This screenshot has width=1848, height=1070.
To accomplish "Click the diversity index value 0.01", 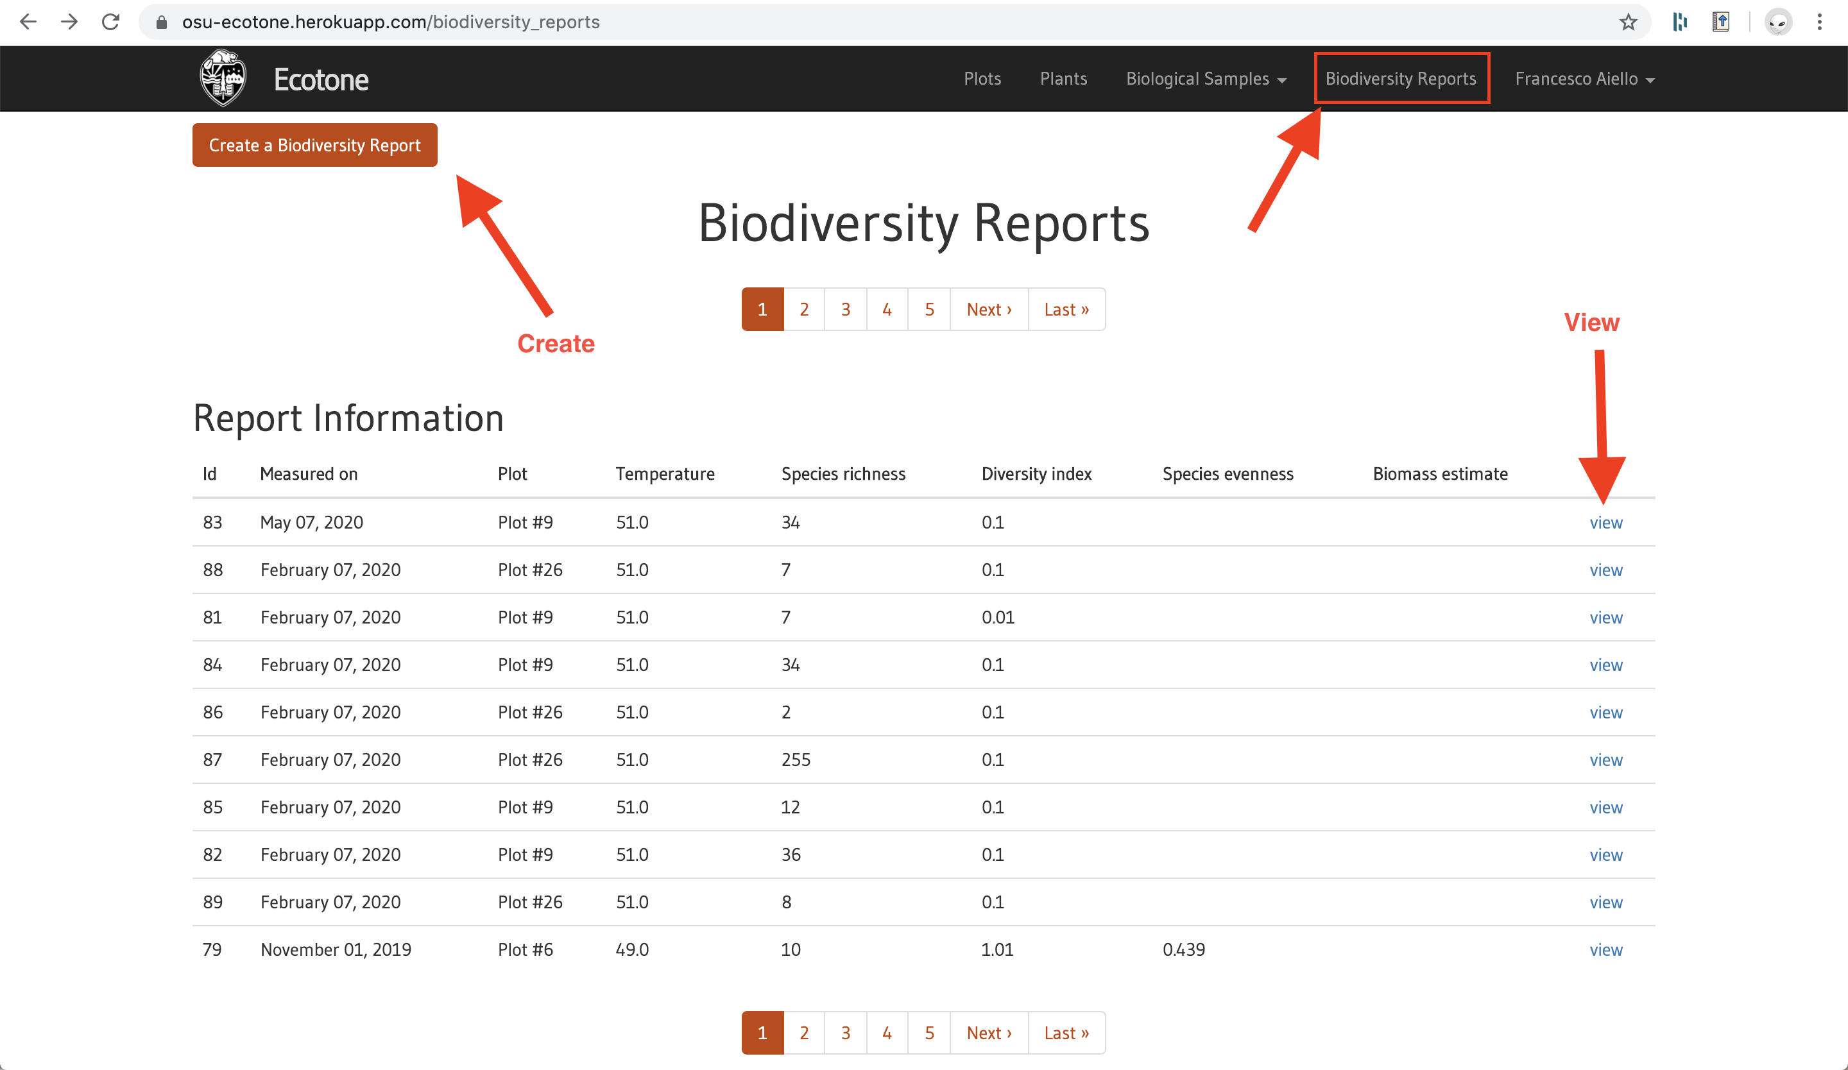I will click(x=998, y=618).
